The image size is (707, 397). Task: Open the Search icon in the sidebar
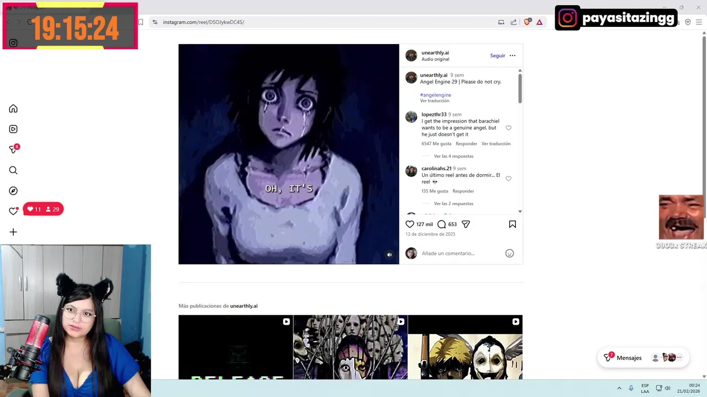click(x=13, y=170)
